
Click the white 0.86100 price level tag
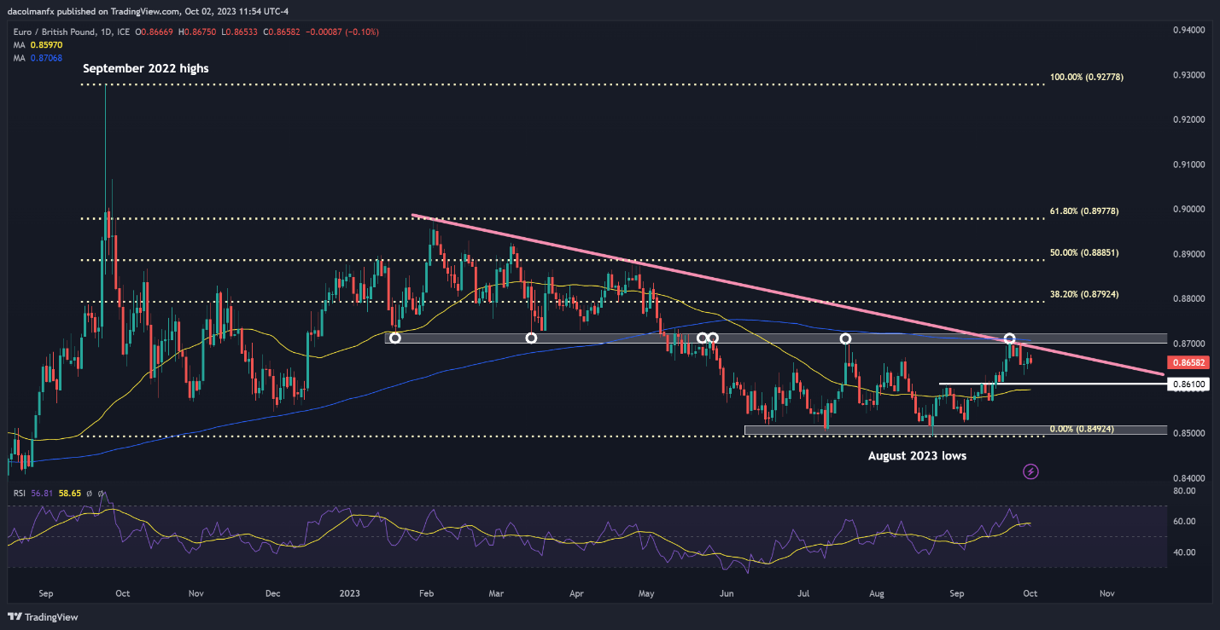point(1187,384)
